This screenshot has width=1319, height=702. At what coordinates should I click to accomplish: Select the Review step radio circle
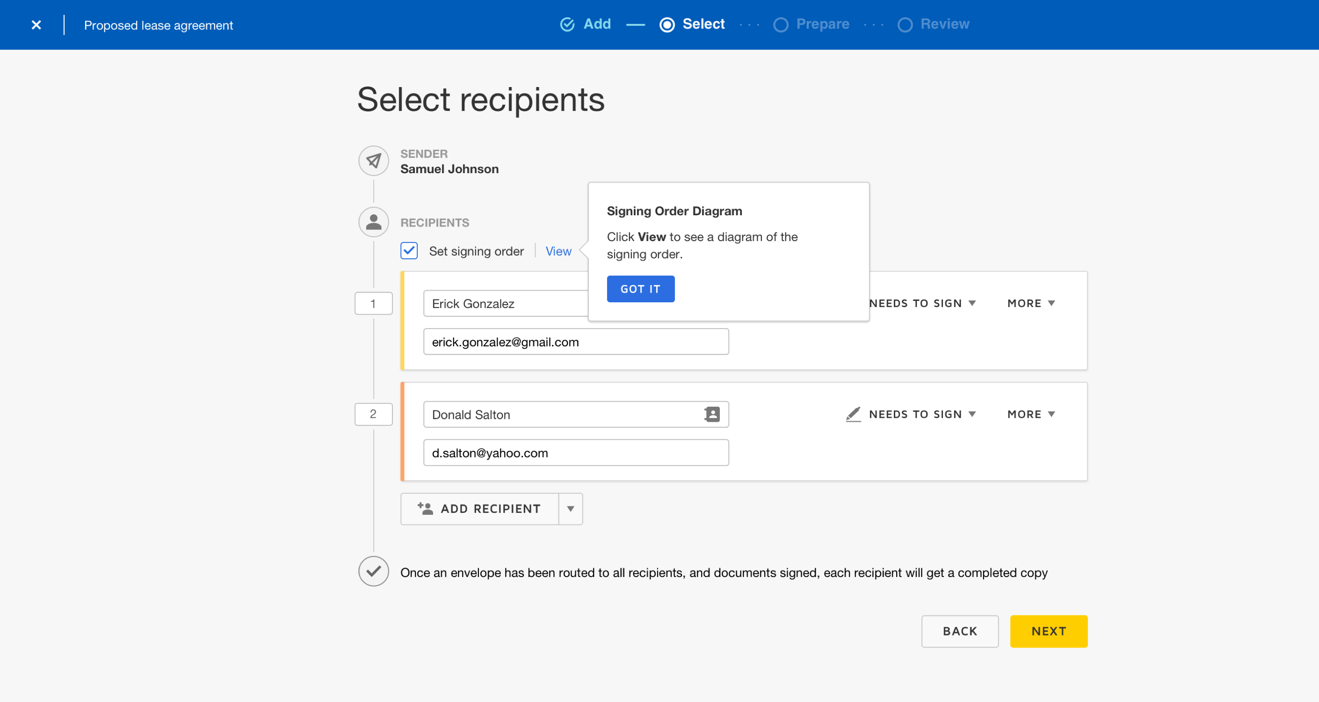click(905, 25)
